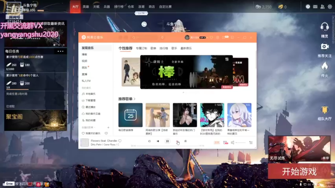Click the circular refresh icon above music window
335x188 pixels.
tap(144, 24)
